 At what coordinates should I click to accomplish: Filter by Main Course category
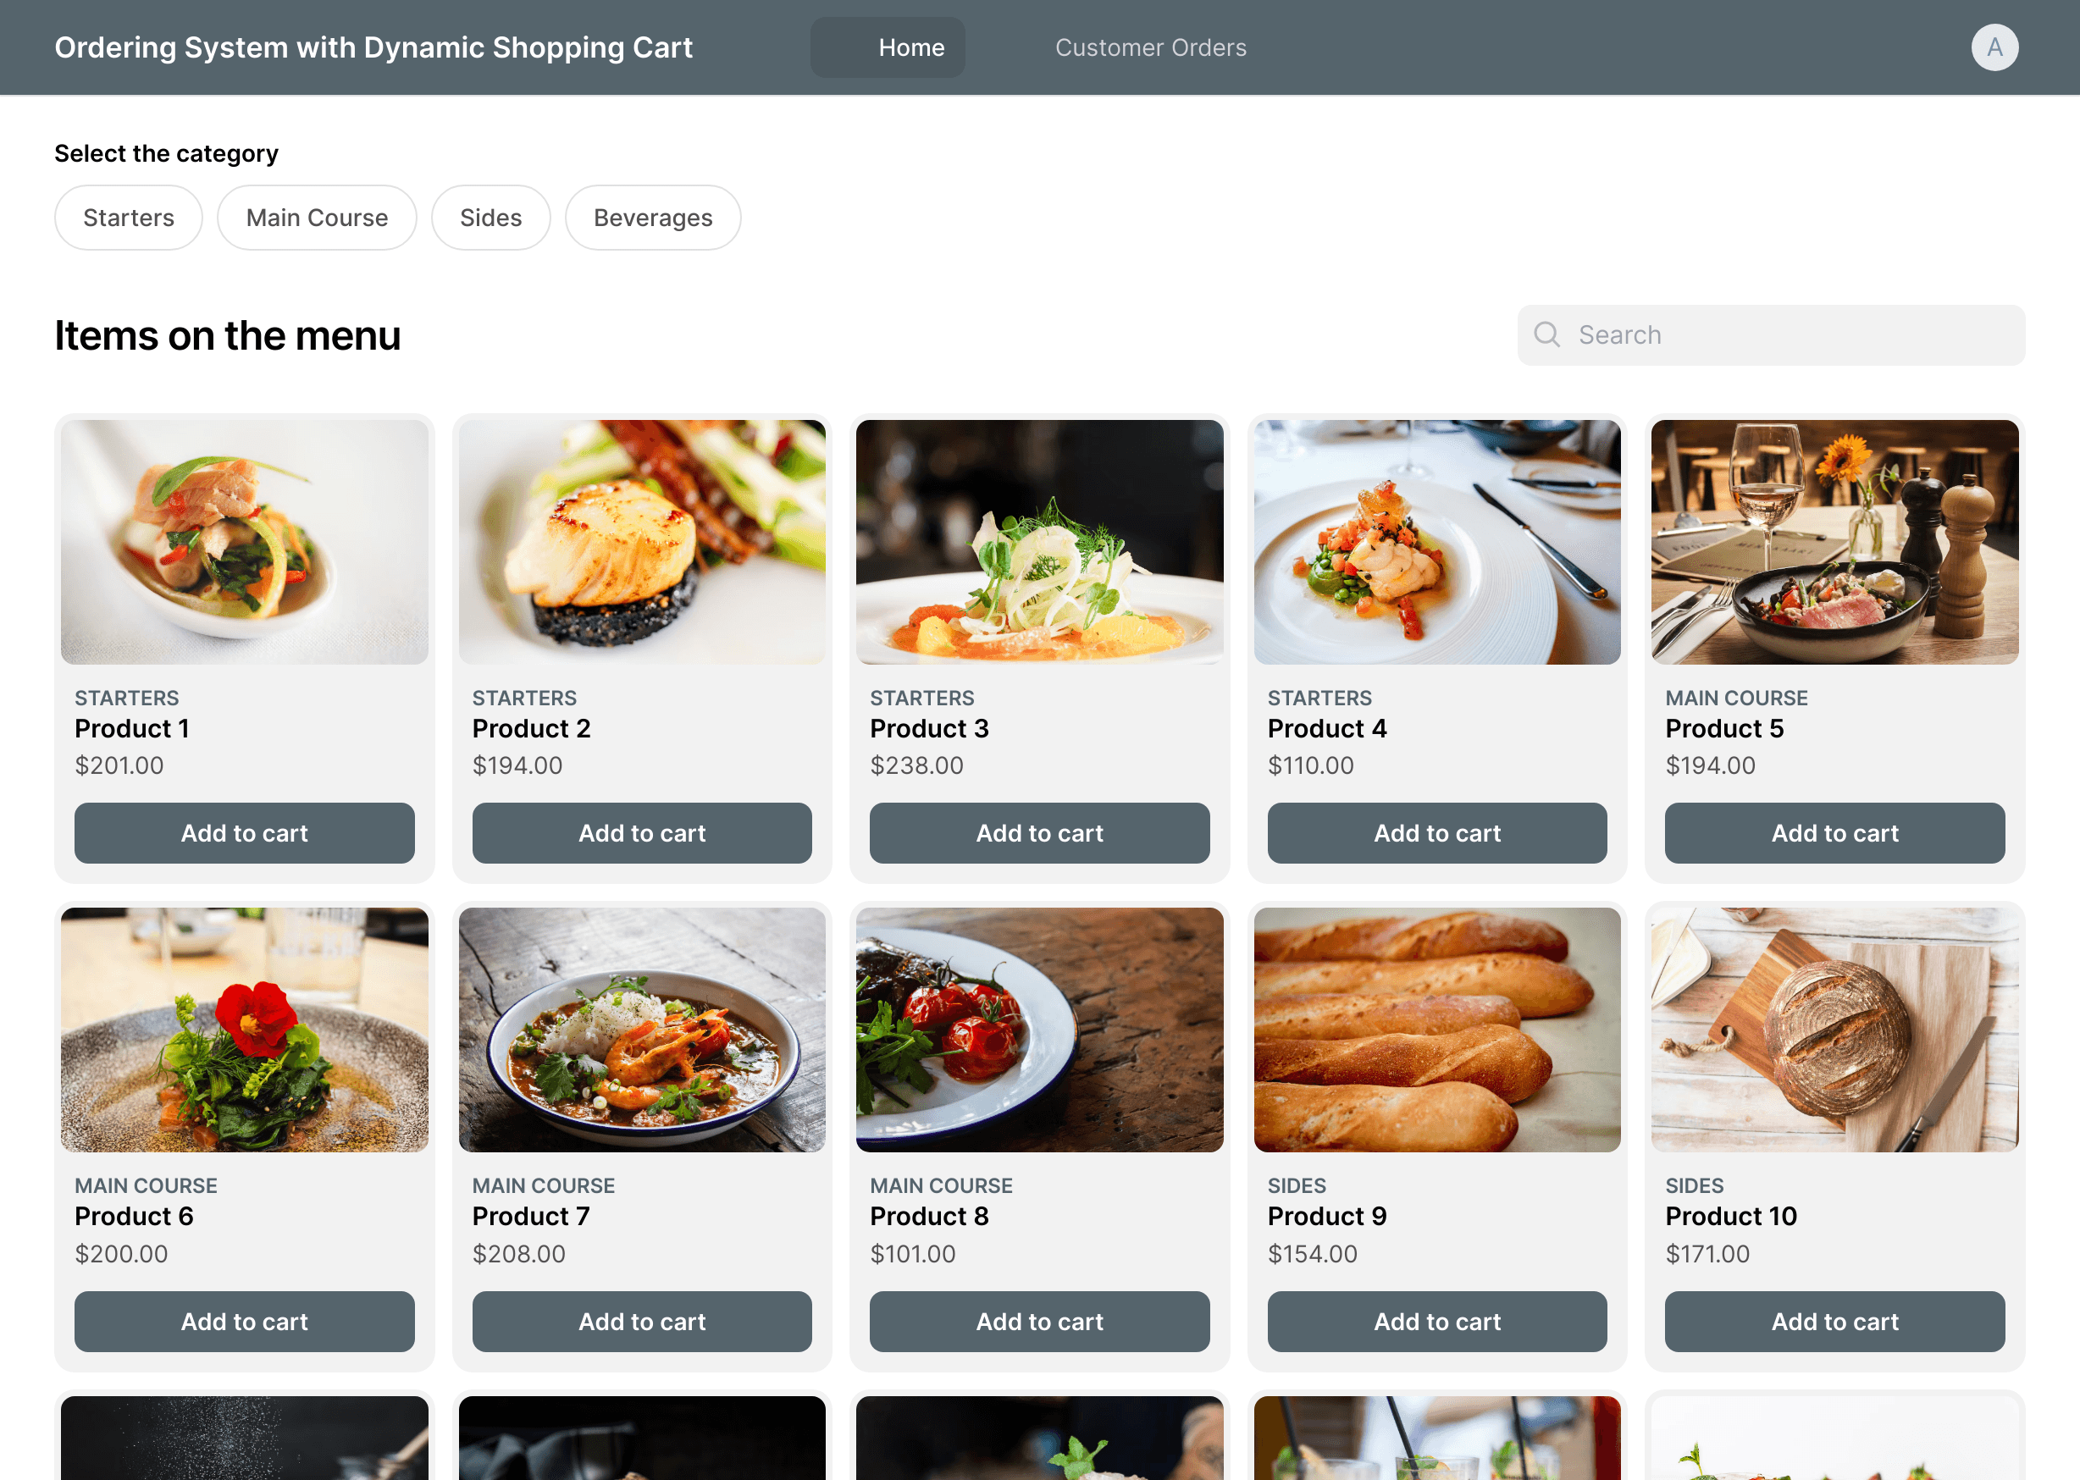coord(318,218)
